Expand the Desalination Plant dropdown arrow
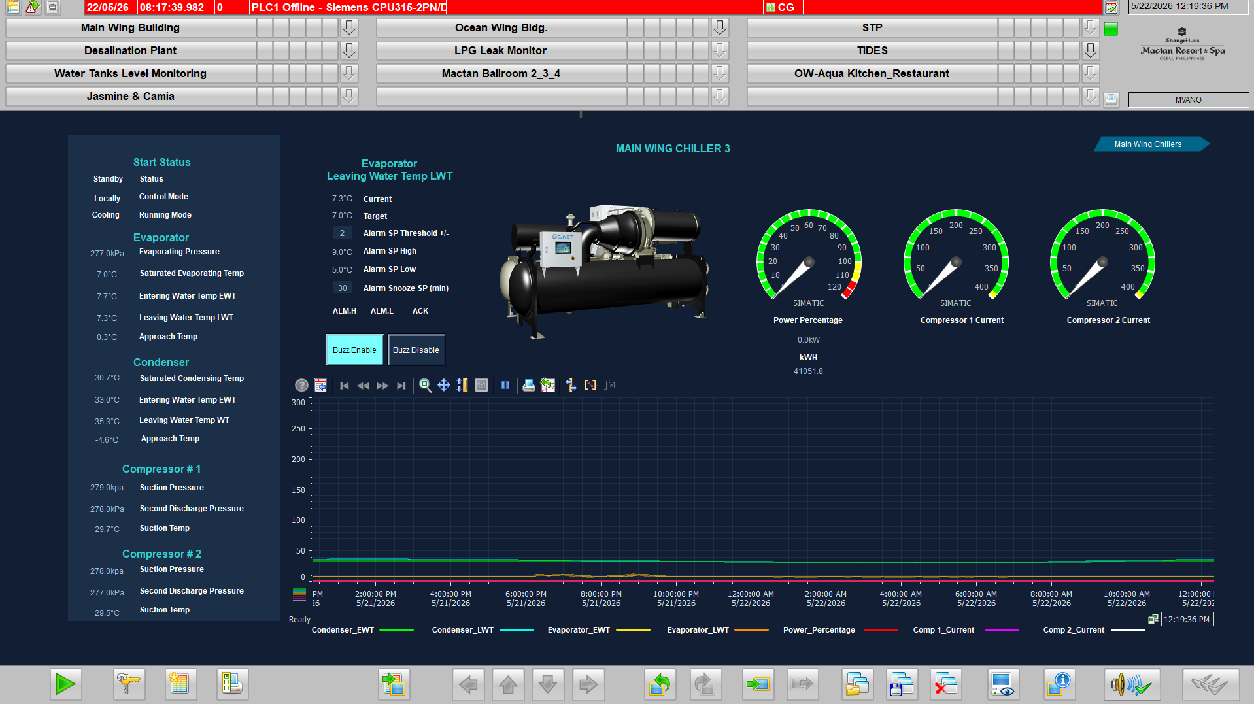This screenshot has height=704, width=1254. pyautogui.click(x=349, y=50)
